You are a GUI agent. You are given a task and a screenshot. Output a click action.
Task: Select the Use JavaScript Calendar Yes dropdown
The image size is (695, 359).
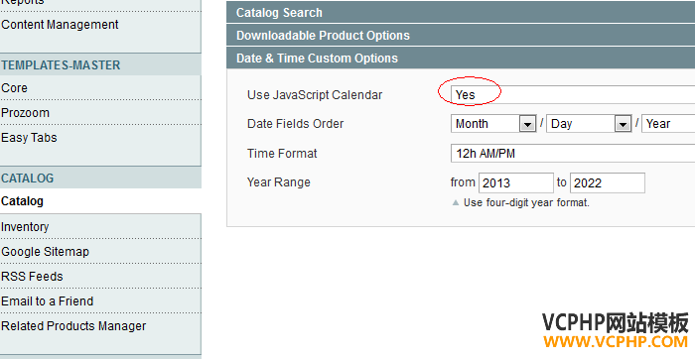click(x=573, y=95)
